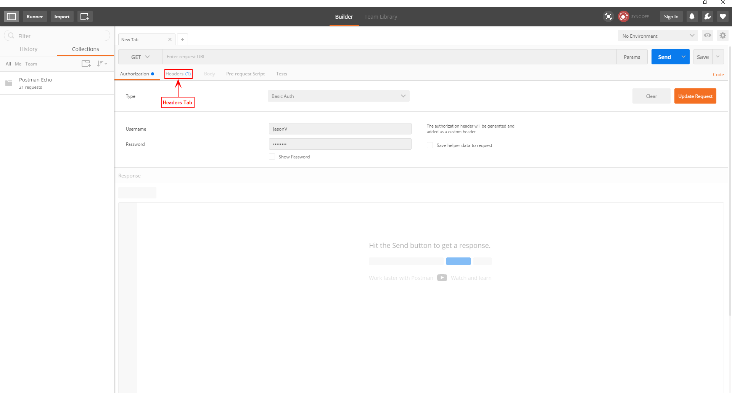The image size is (732, 393).
Task: Click the interceptor satellite icon
Action: pos(608,16)
